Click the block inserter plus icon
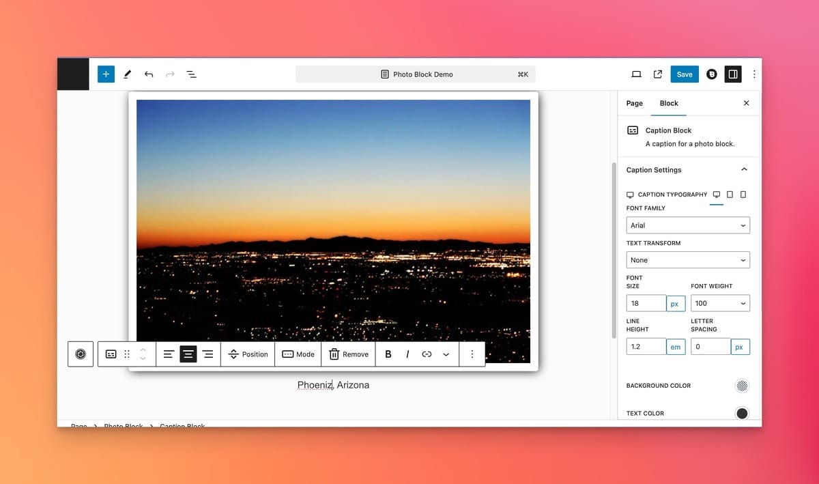 (x=106, y=74)
